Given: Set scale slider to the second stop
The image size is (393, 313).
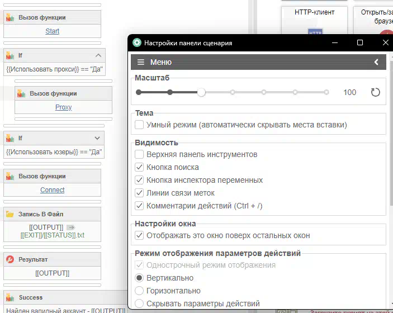Looking at the screenshot, I should pyautogui.click(x=170, y=92).
